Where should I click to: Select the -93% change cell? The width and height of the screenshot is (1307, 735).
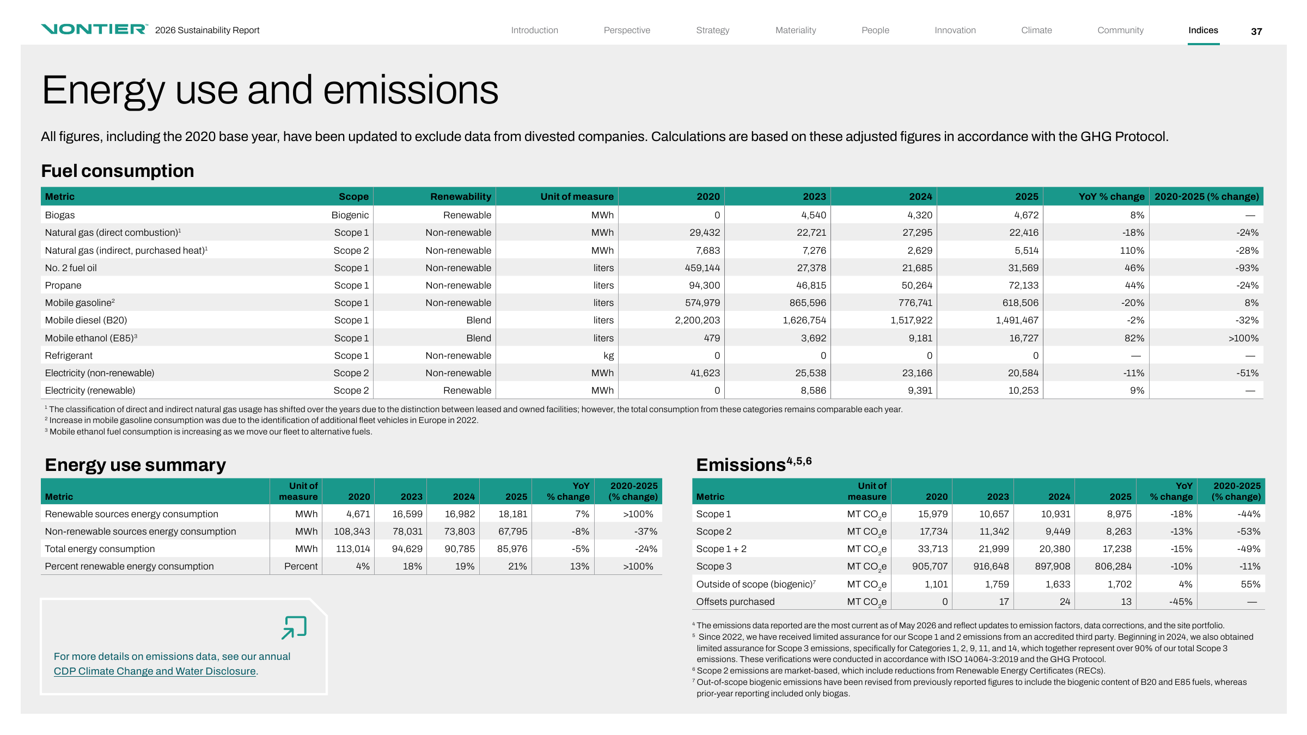(x=1247, y=268)
